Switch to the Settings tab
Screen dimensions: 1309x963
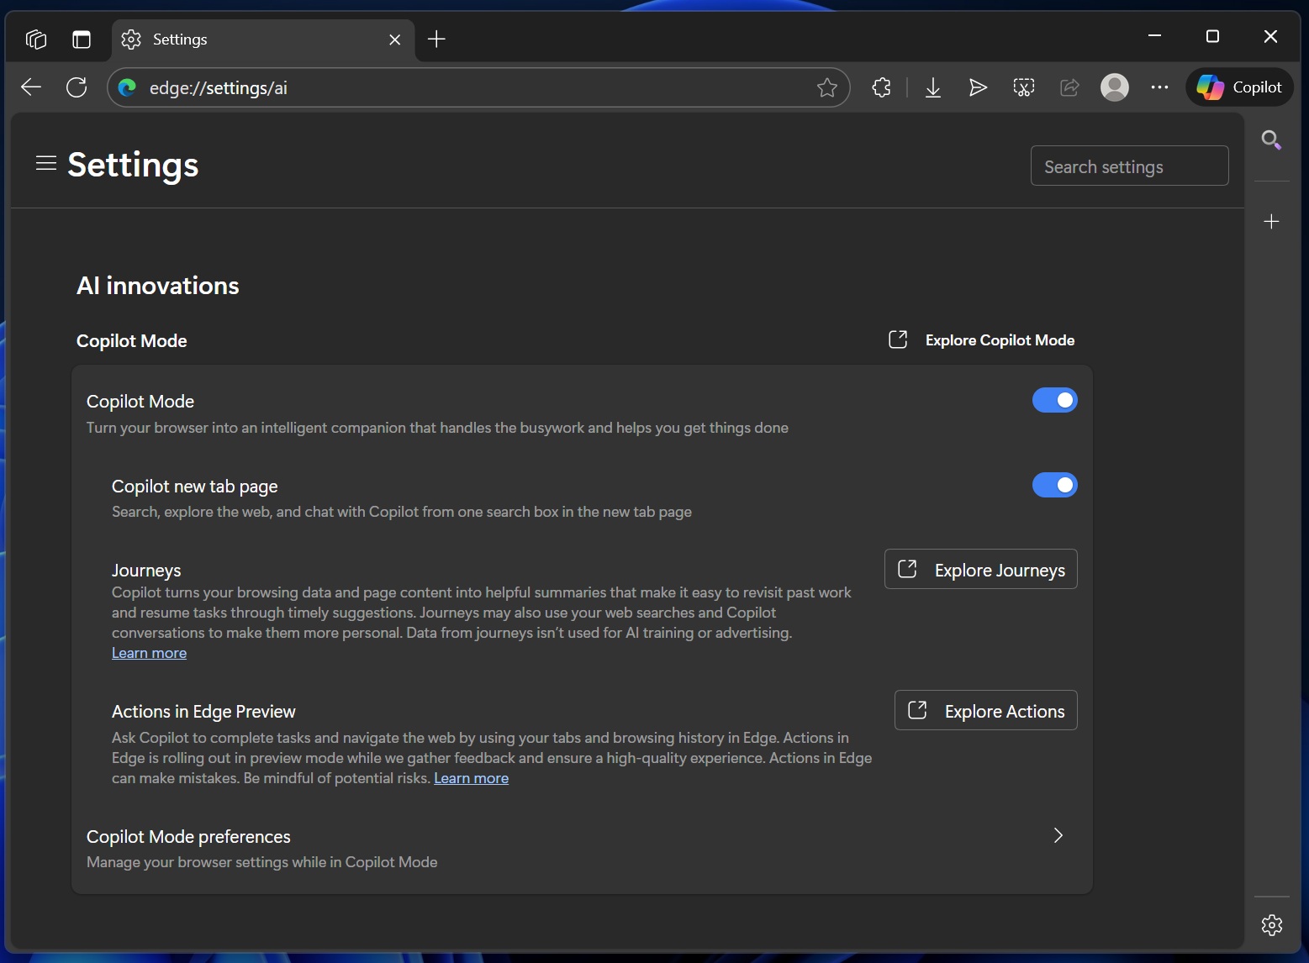(252, 39)
